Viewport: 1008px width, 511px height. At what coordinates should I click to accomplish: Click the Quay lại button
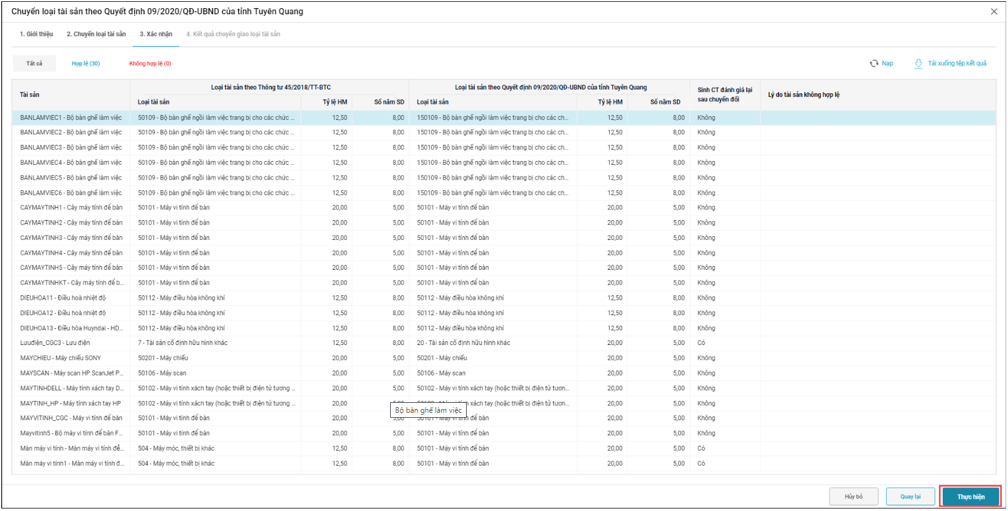click(x=910, y=497)
